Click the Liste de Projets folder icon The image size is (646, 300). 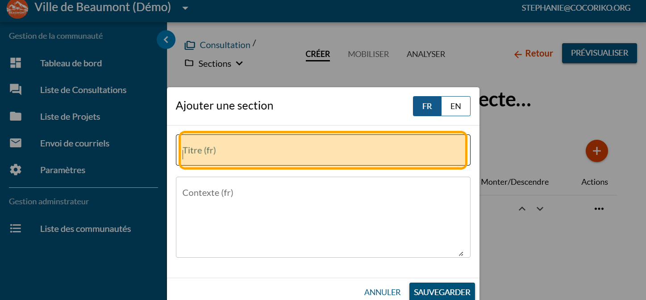pos(16,117)
